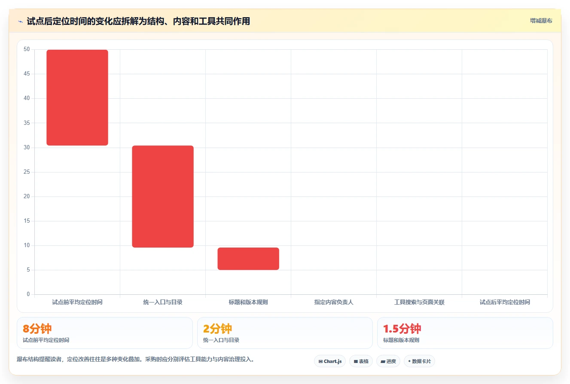Click the lightning icon beside the title
The width and height of the screenshot is (570, 384).
20,21
